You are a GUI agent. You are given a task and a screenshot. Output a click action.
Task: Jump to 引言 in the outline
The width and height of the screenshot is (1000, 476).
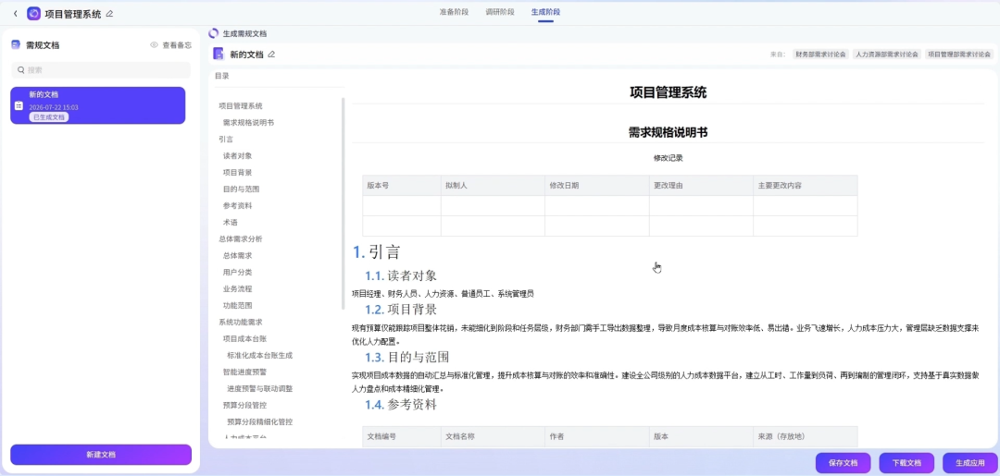[226, 140]
